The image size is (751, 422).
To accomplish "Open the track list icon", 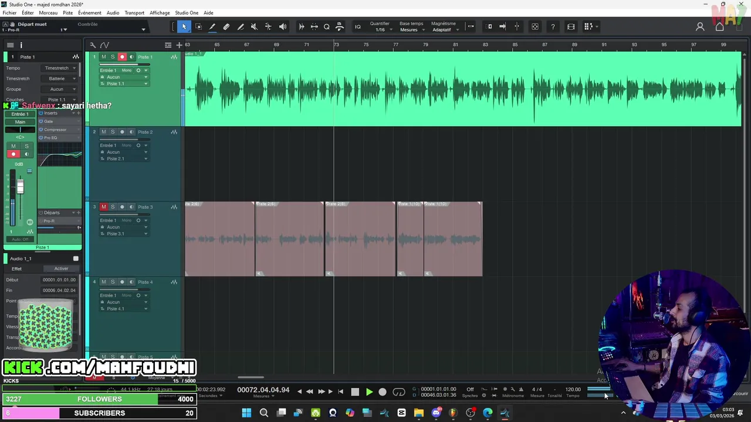I will (168, 45).
